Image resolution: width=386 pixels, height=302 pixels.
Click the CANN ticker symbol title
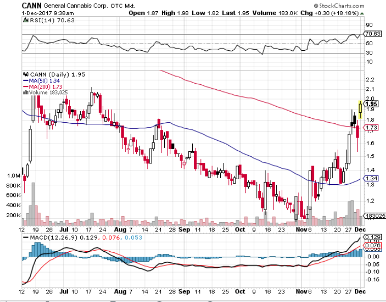coord(32,6)
